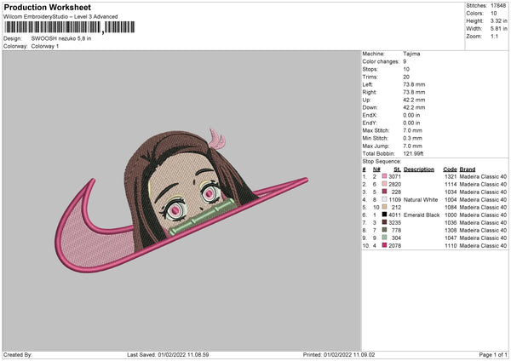Select the Emerald Black color swatch
Viewport: 511px width, 361px height.
384,215
